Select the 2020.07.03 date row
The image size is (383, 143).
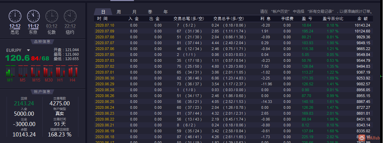click(233, 60)
